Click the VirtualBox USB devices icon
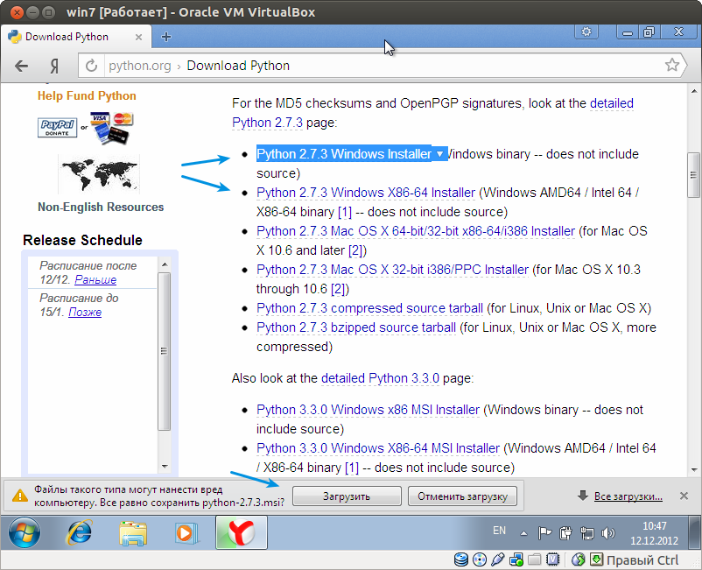Viewport: 702px width, 570px height. tap(497, 559)
